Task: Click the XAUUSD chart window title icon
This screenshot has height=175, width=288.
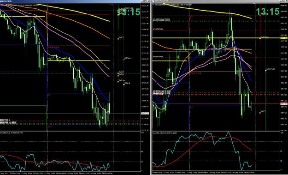Action: [153, 1]
